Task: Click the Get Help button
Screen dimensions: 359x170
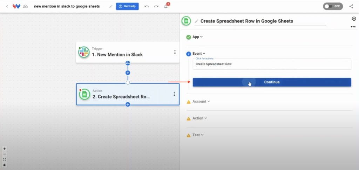Action: pyautogui.click(x=127, y=6)
